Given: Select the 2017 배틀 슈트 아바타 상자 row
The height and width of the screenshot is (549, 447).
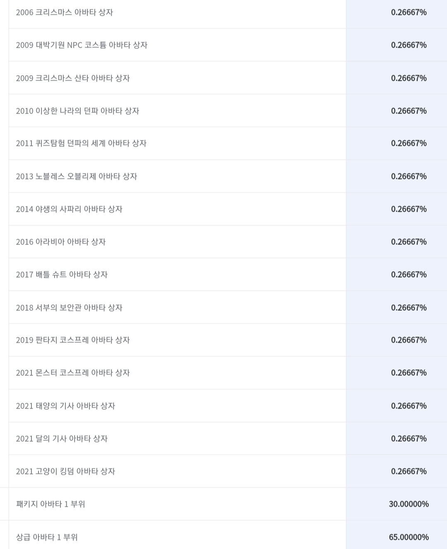Looking at the screenshot, I should click(x=228, y=274).
